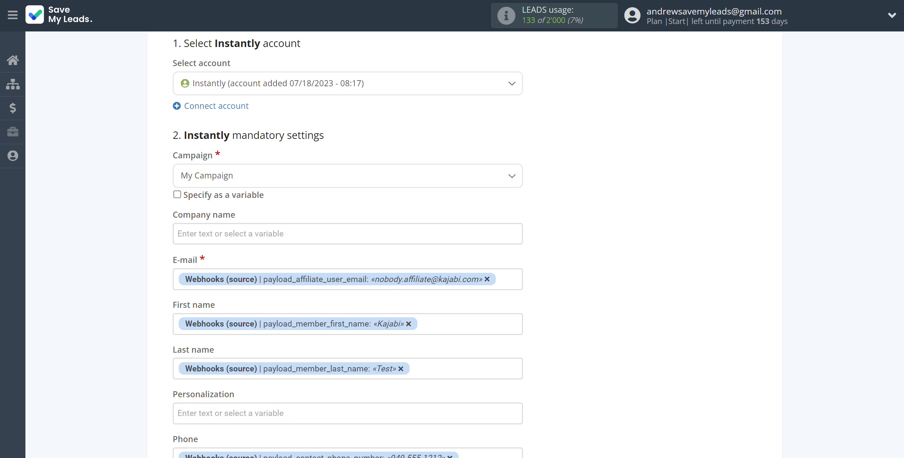Click the Last name field
This screenshot has height=458, width=904.
(x=347, y=369)
